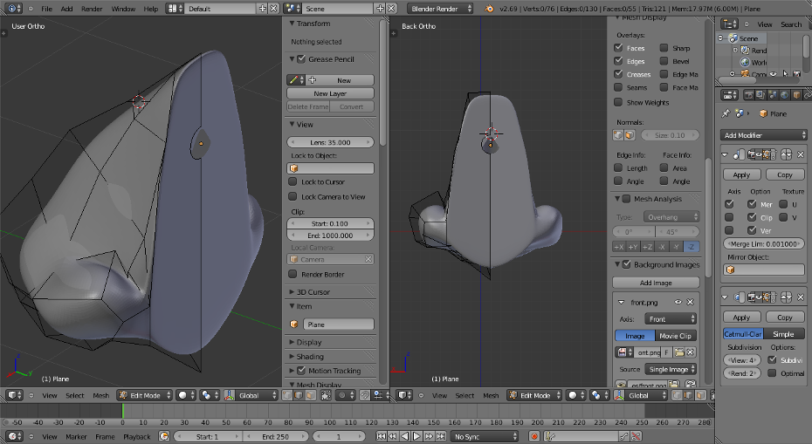Enable the Seams overlay checkbox
Viewport: 812px width, 444px height.
tap(618, 87)
